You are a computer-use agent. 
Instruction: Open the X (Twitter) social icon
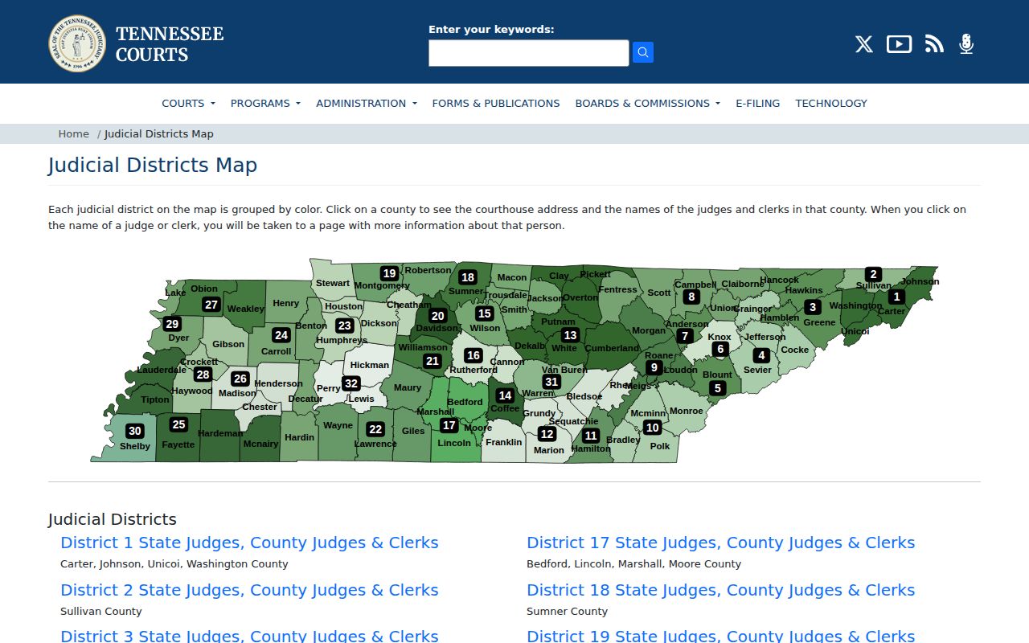pyautogui.click(x=864, y=44)
